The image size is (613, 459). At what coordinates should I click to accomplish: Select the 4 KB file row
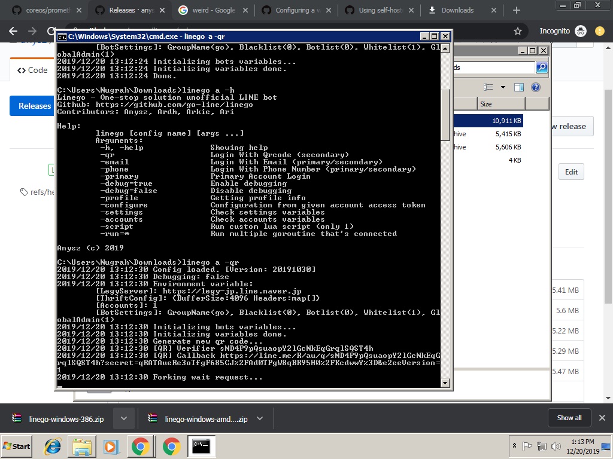click(x=488, y=160)
